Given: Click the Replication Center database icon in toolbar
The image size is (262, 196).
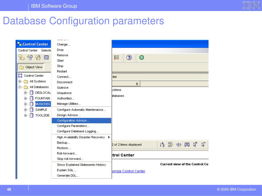Looking at the screenshot, I should [x=30, y=57].
